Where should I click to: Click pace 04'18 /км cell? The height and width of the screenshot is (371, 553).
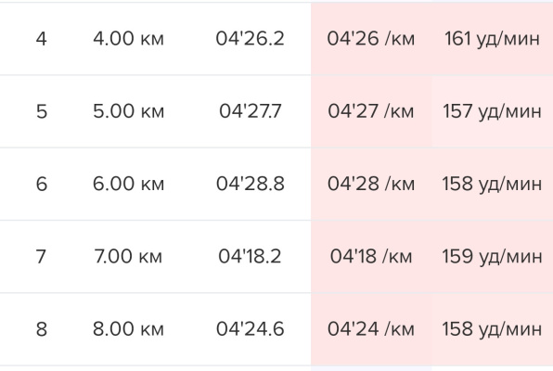[x=371, y=257]
